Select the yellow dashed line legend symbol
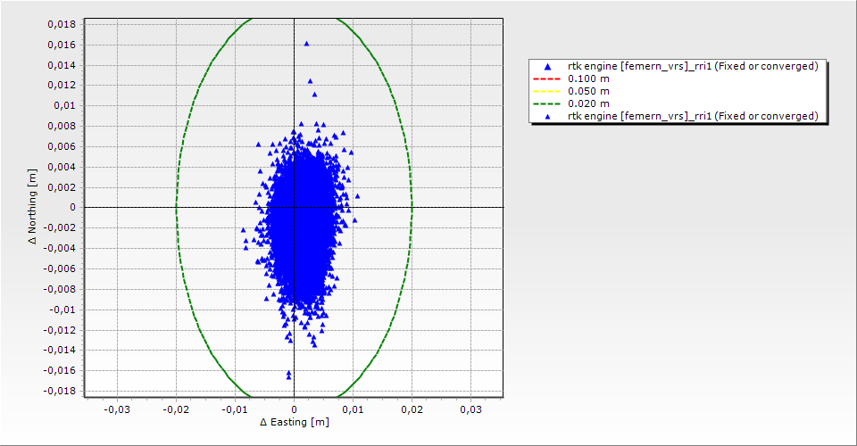This screenshot has width=857, height=446. [x=547, y=91]
